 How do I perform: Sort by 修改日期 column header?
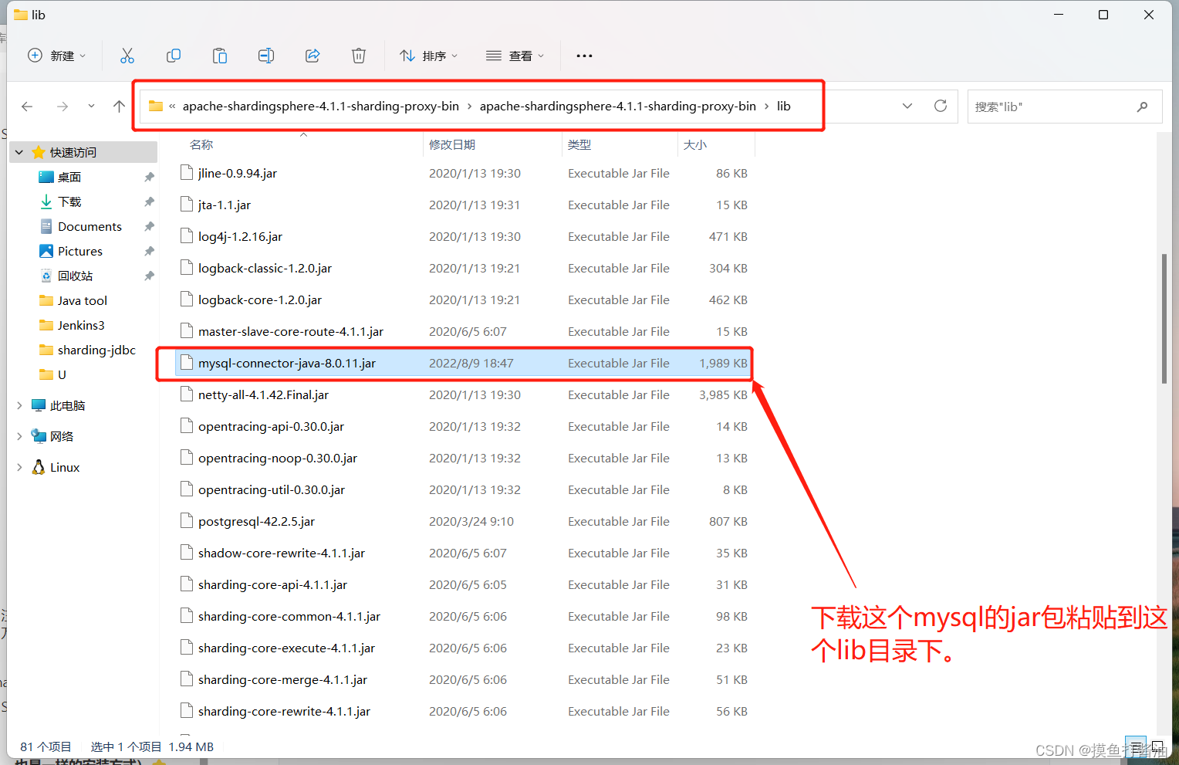pyautogui.click(x=452, y=144)
